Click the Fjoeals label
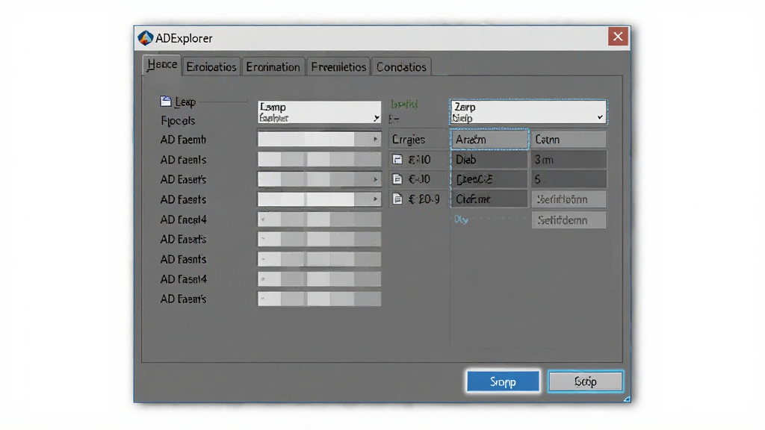The height and width of the screenshot is (430, 765). (x=178, y=120)
